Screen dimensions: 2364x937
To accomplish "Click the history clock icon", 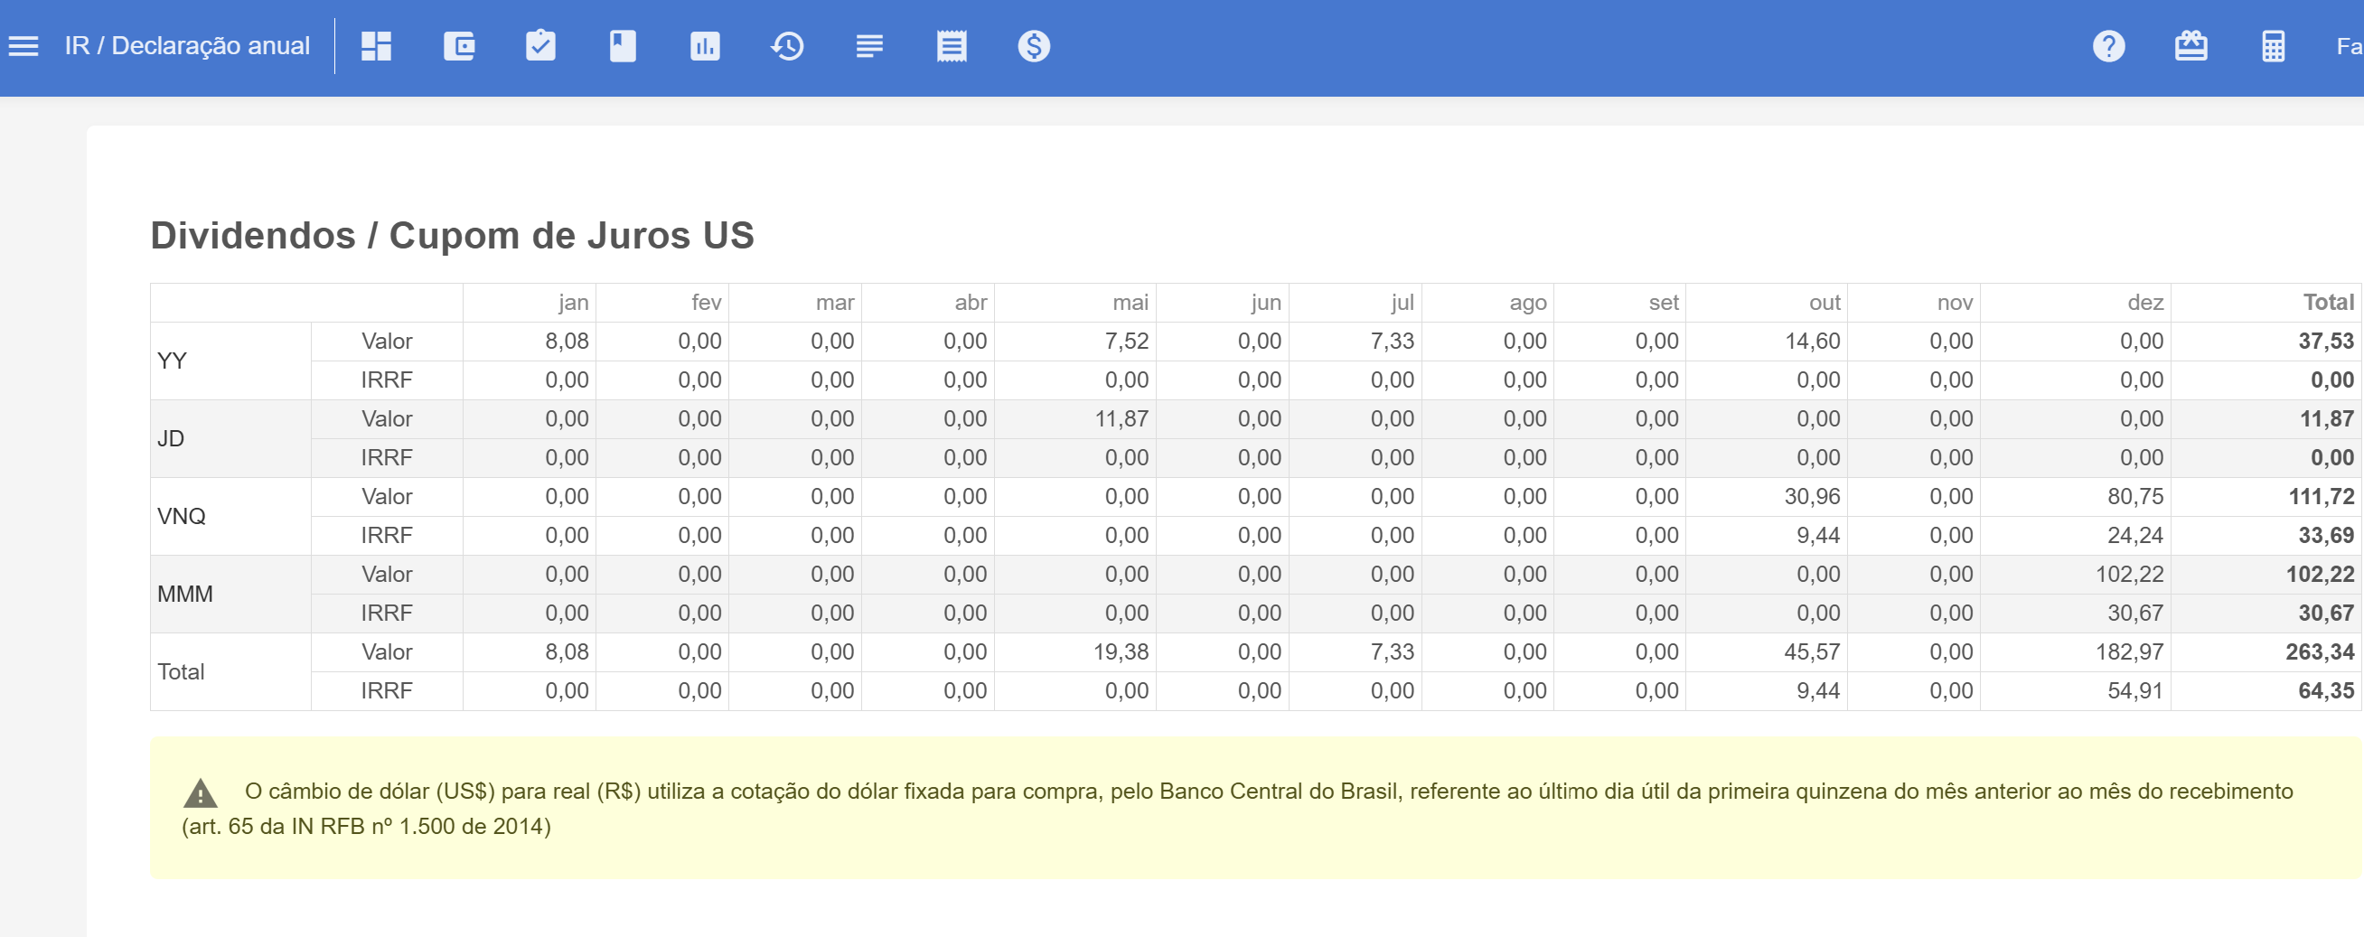I will (x=787, y=46).
